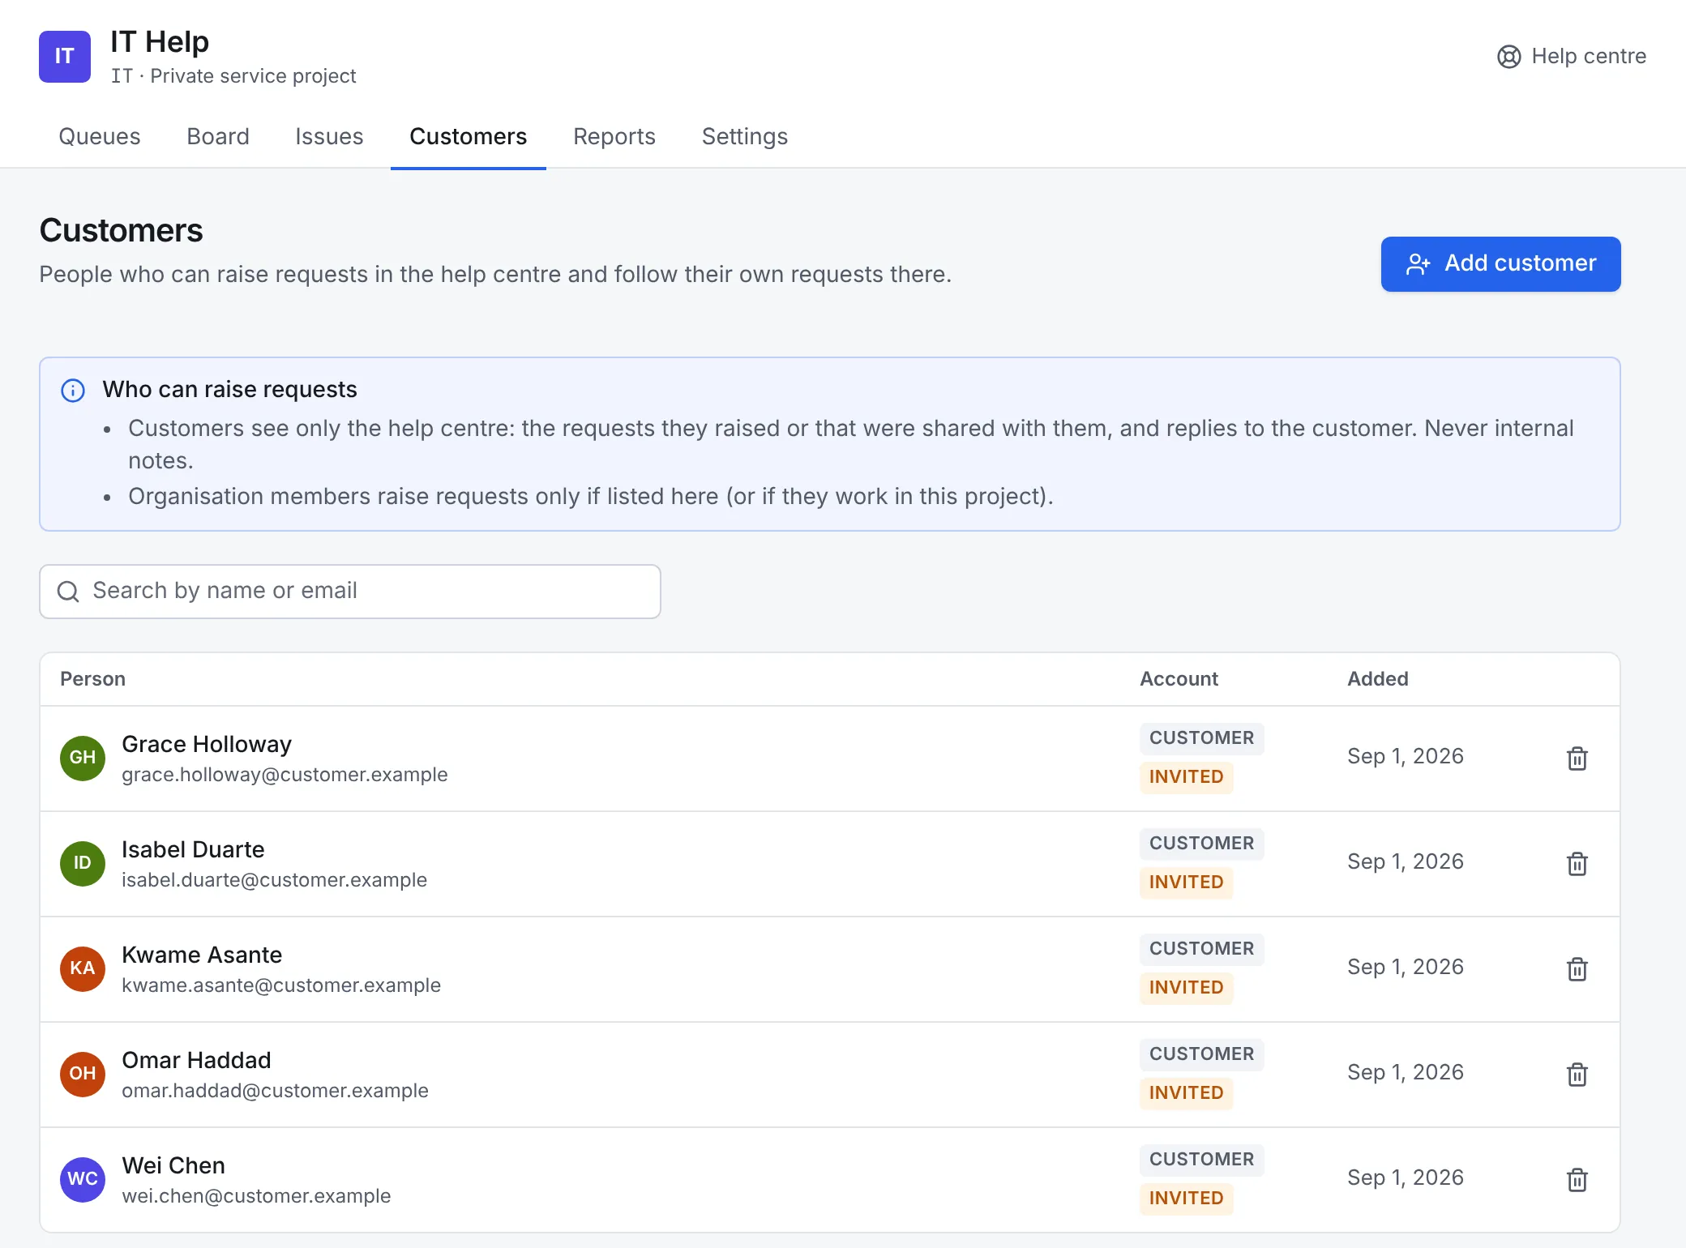Click email isabel.duarte@customer.example
This screenshot has height=1248, width=1686.
point(274,880)
